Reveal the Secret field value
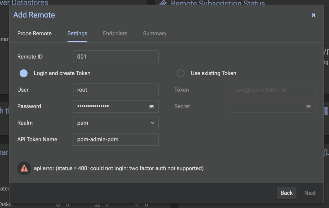329x208 pixels. point(308,106)
